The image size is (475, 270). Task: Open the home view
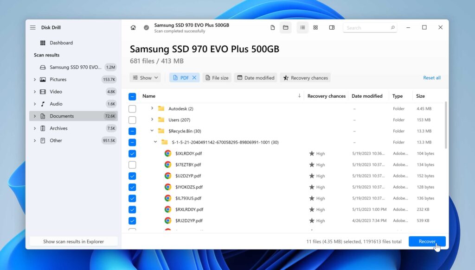point(133,27)
